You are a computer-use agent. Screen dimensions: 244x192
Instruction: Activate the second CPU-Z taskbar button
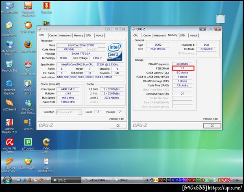click(x=128, y=180)
